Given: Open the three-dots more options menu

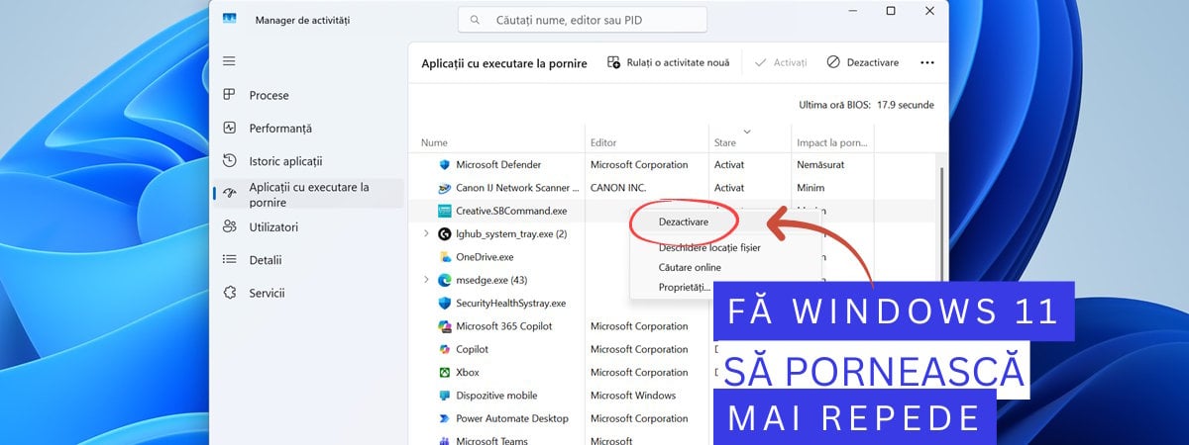Looking at the screenshot, I should click(927, 62).
